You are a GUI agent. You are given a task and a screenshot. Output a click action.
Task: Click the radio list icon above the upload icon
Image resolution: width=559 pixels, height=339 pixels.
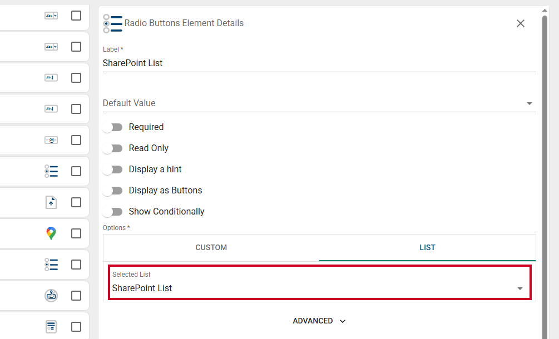51,171
